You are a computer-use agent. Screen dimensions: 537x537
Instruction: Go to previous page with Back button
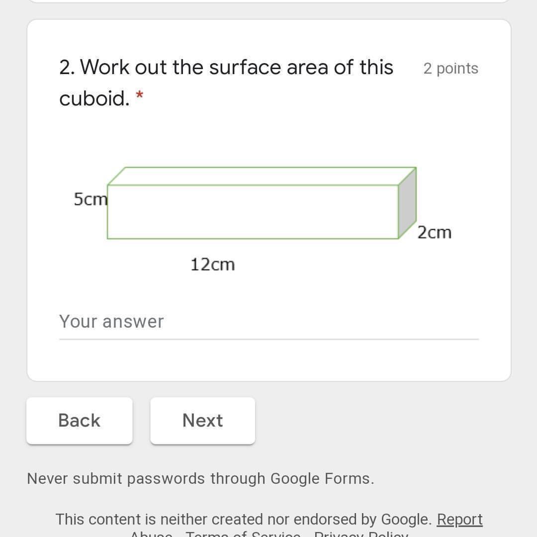tap(80, 421)
